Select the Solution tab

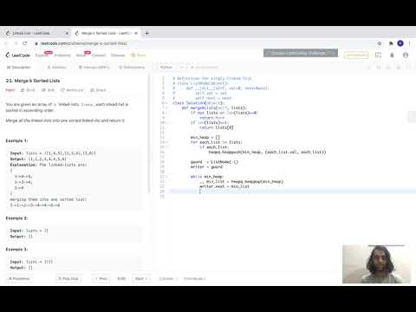pos(56,68)
